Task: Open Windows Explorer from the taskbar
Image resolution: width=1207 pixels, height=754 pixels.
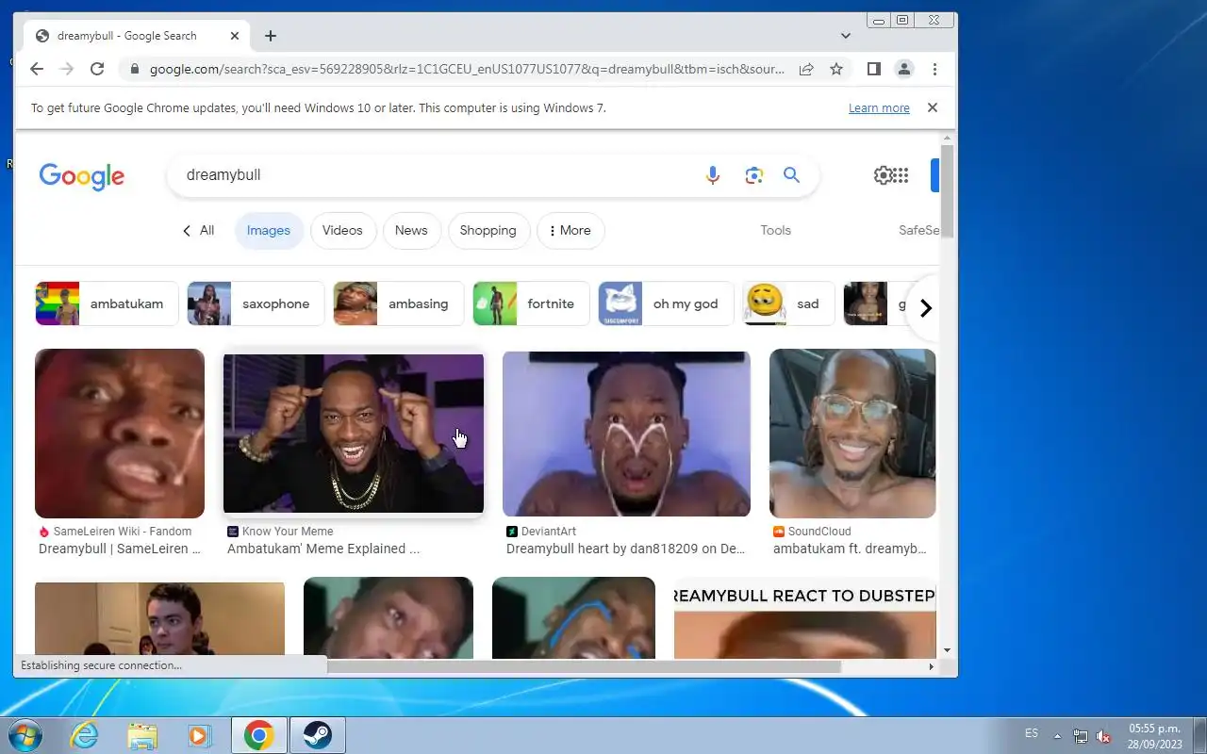Action: [142, 735]
